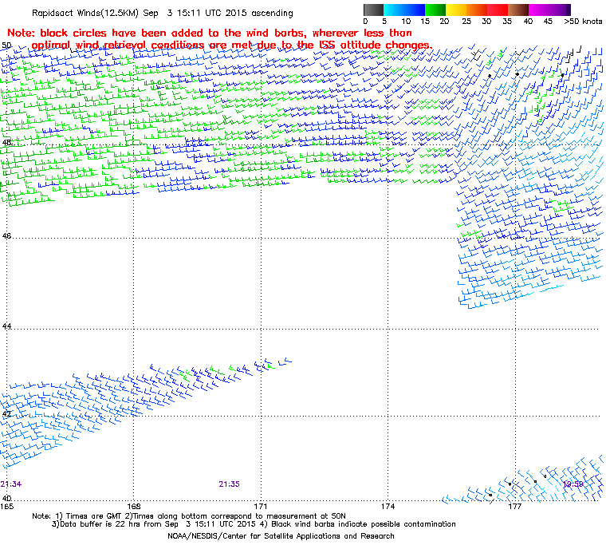Image resolution: width=606 pixels, height=549 pixels.
Task: Click the magenta 40-45 knots legend segment
Action: [x=539, y=10]
